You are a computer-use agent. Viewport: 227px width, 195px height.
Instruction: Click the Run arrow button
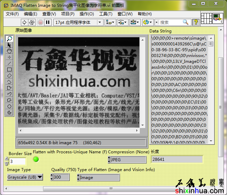click(x=24, y=23)
